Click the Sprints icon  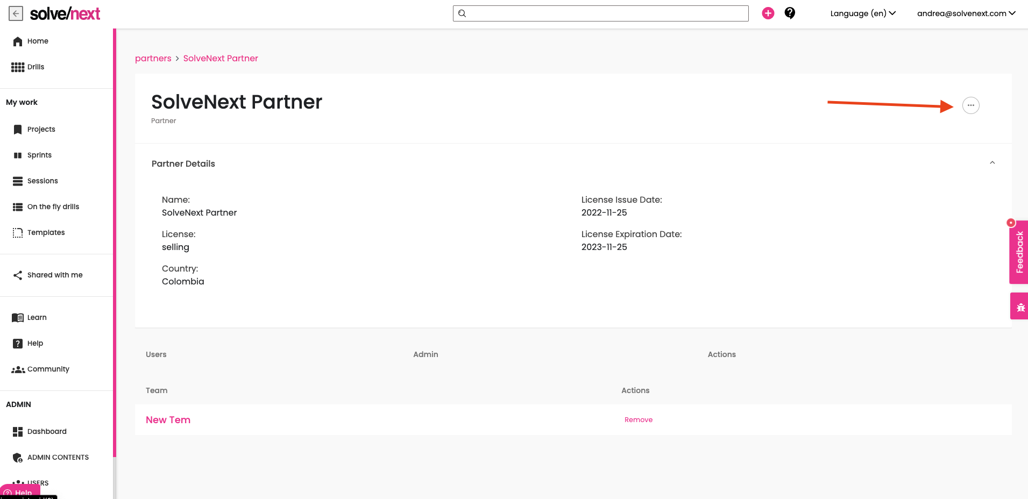(18, 155)
